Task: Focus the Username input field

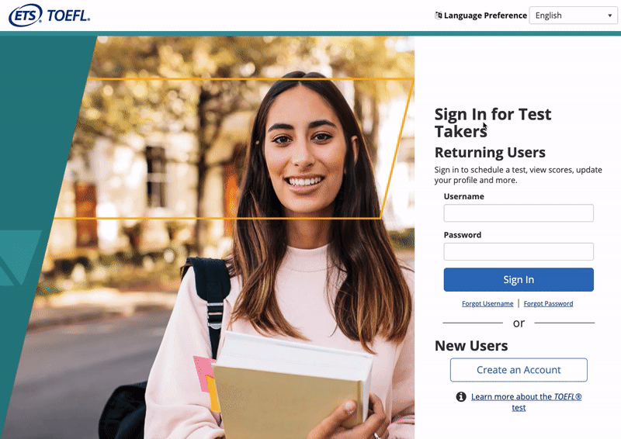Action: (519, 213)
